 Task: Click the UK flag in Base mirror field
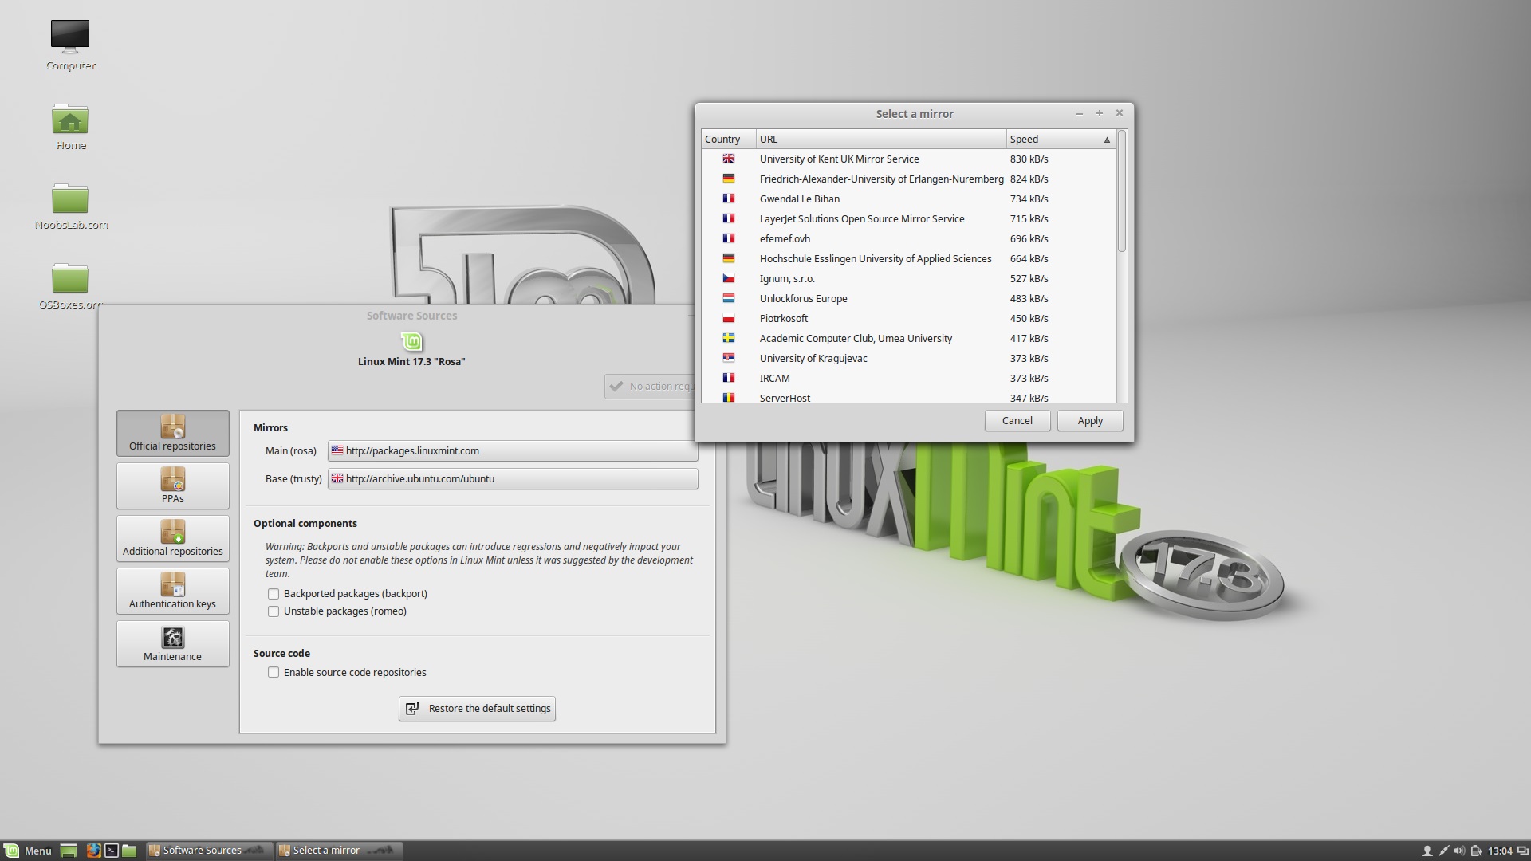pyautogui.click(x=337, y=478)
